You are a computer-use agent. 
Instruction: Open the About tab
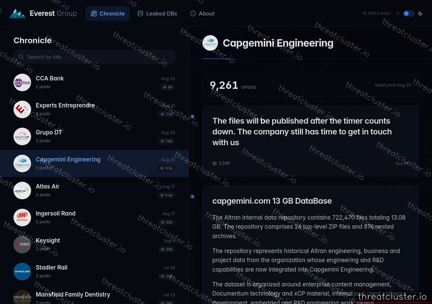coord(202,14)
